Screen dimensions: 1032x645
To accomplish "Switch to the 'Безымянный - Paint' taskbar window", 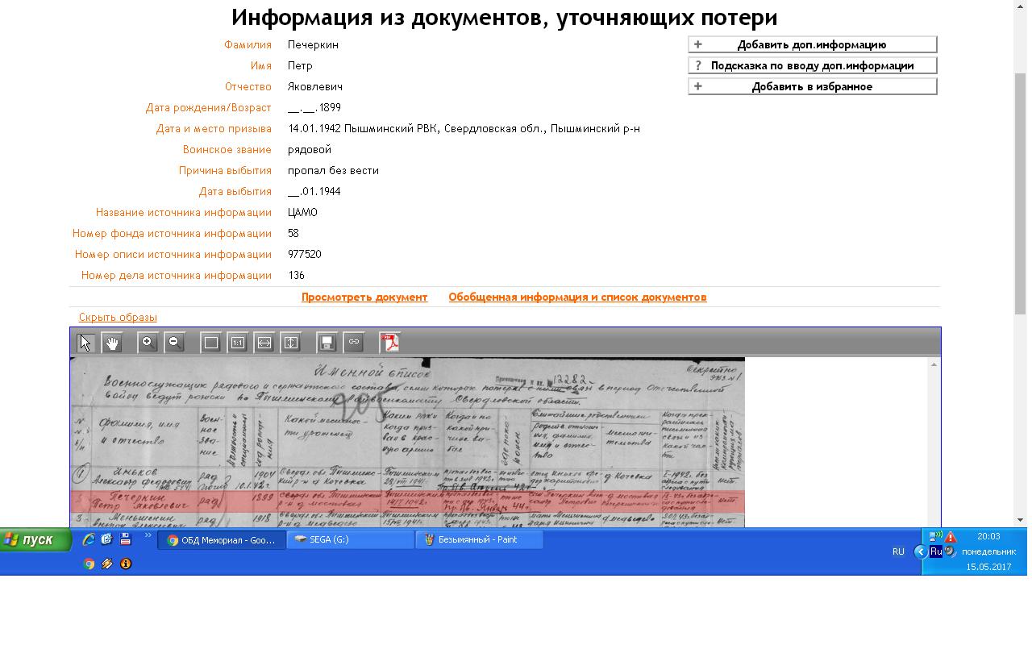I will tap(479, 540).
